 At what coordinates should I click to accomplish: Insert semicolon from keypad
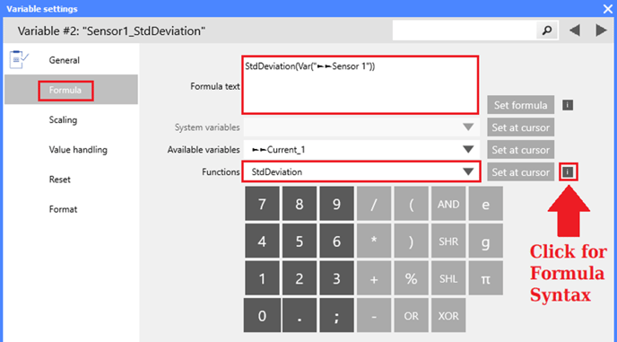pyautogui.click(x=336, y=315)
